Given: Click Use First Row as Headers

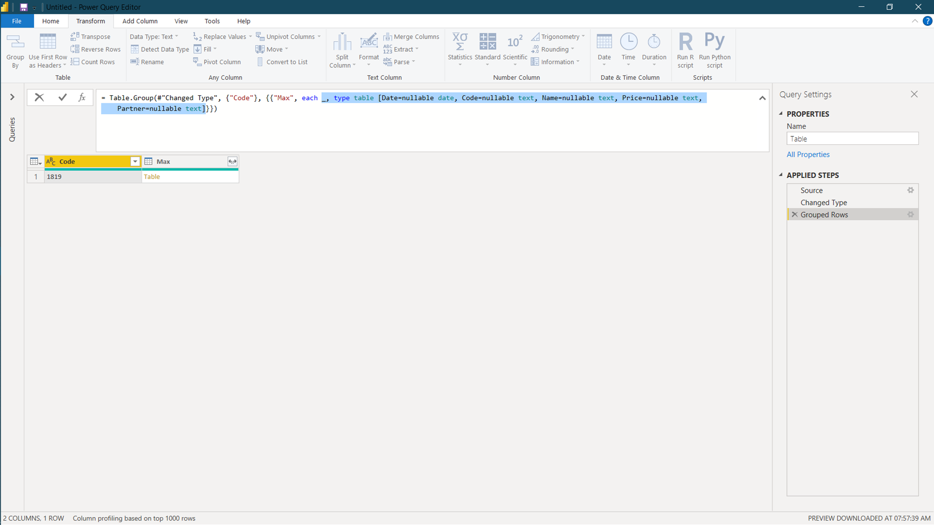Looking at the screenshot, I should 48,50.
